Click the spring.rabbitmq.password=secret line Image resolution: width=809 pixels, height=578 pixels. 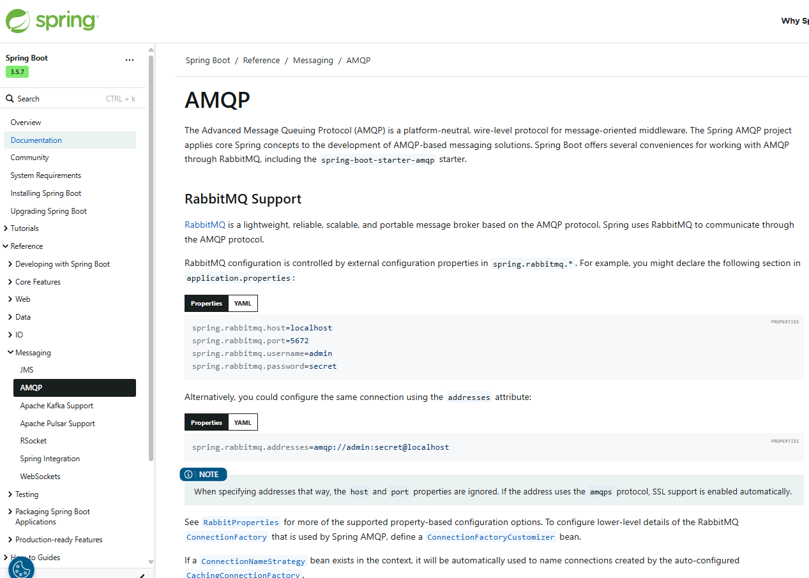click(x=264, y=366)
